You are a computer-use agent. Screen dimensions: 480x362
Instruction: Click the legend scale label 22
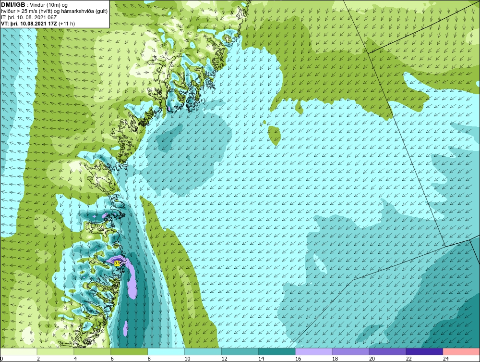[409, 359]
